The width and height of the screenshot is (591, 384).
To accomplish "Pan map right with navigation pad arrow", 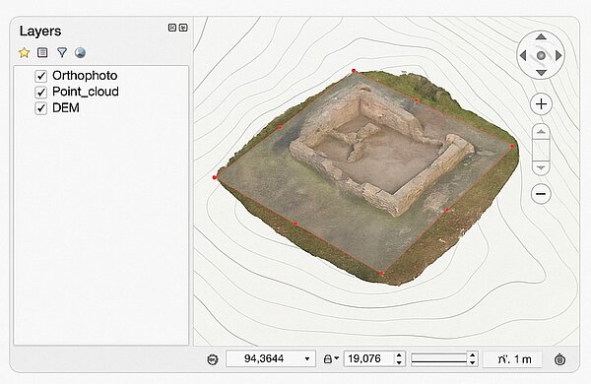I will point(558,55).
